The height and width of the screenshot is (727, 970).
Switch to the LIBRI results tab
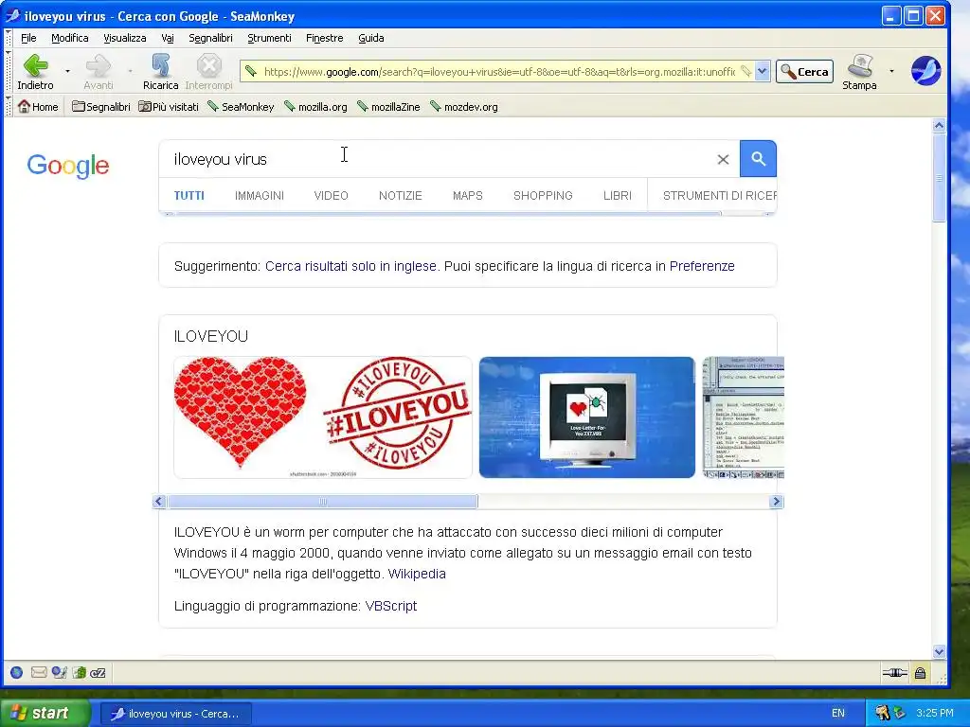point(618,195)
